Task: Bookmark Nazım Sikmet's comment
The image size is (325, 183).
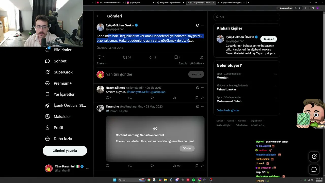Action: pyautogui.click(x=197, y=98)
